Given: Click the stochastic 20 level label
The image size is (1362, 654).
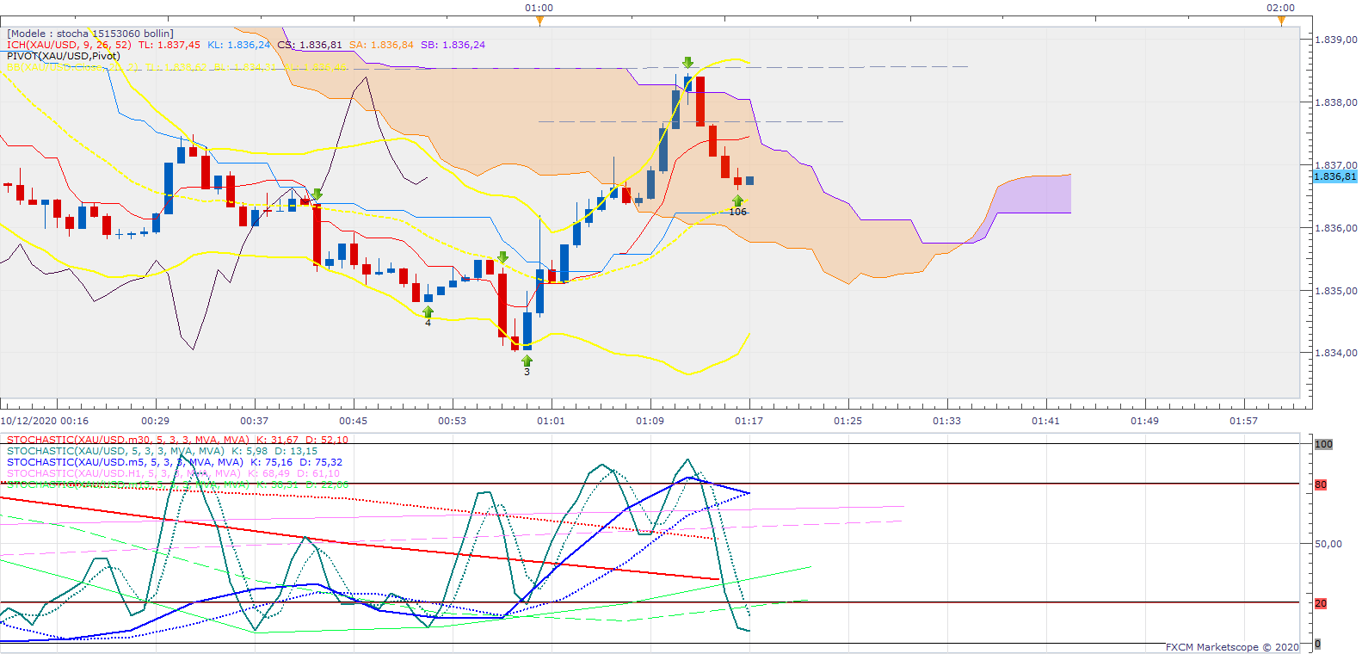Looking at the screenshot, I should pos(1321,603).
